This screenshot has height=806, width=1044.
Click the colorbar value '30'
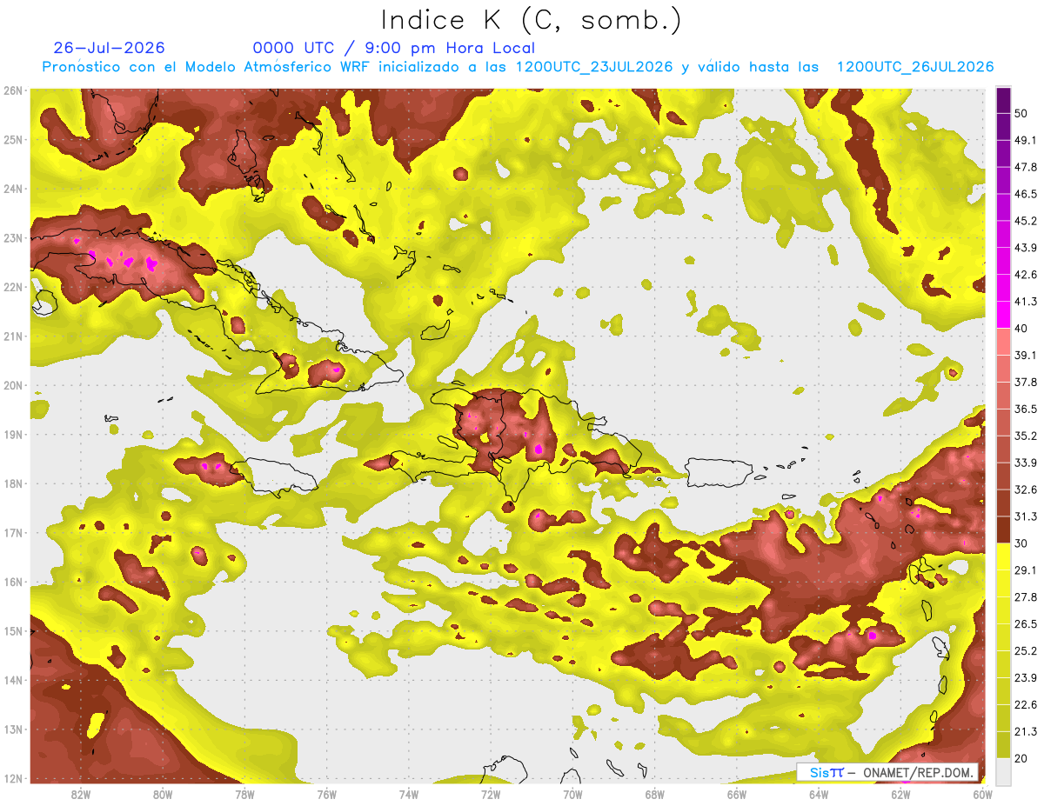(1021, 543)
